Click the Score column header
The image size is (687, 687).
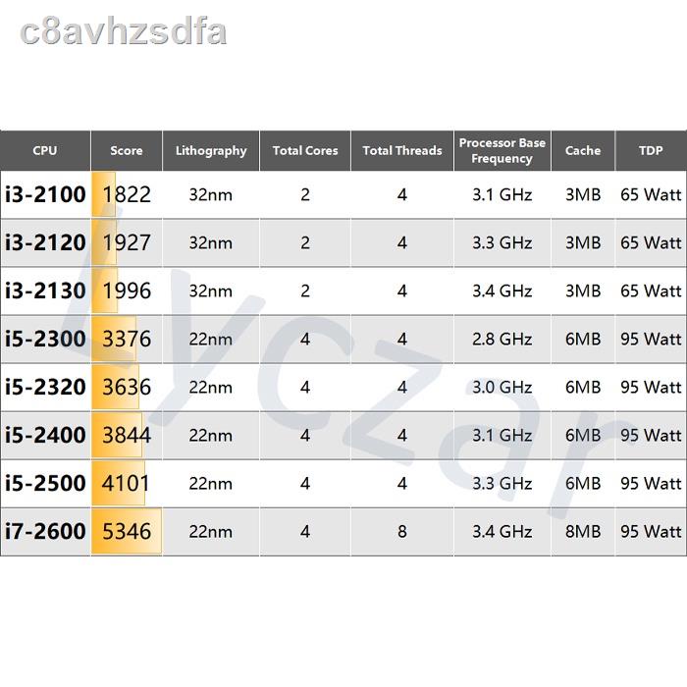tap(127, 150)
